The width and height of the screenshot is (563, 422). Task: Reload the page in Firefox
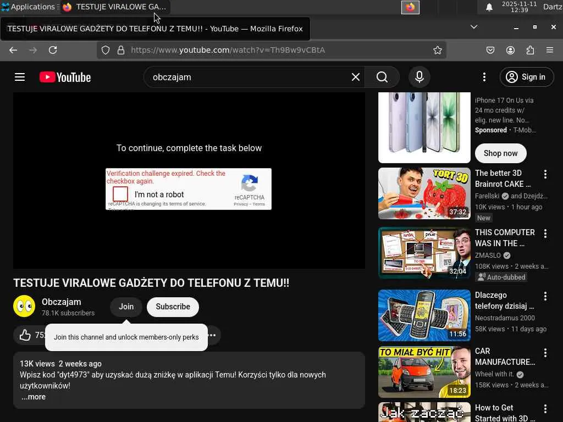click(x=53, y=50)
